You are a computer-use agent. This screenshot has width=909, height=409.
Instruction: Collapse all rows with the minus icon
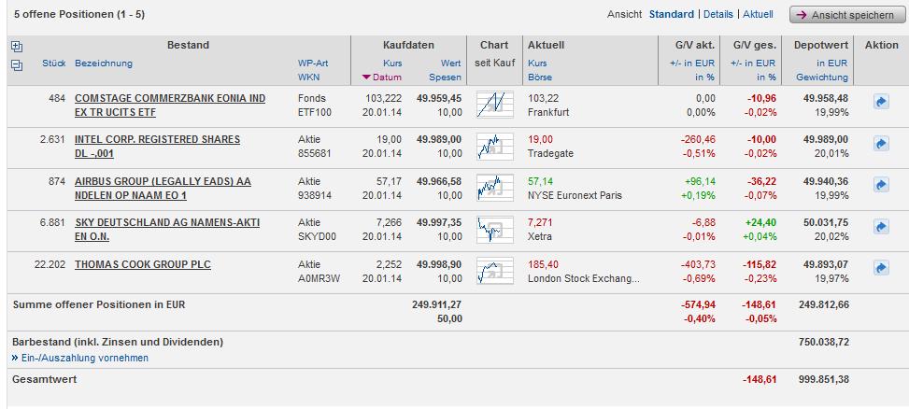[16, 64]
